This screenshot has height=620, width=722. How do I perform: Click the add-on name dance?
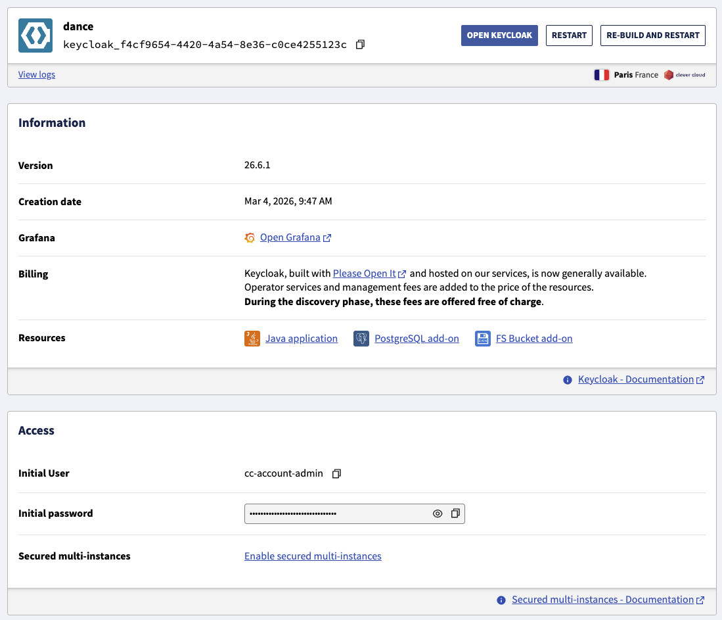(x=78, y=26)
